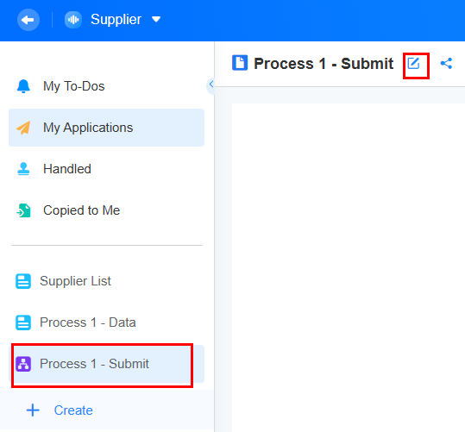Click the Supplier List form icon
Viewport: 465px width, 432px height.
23,281
